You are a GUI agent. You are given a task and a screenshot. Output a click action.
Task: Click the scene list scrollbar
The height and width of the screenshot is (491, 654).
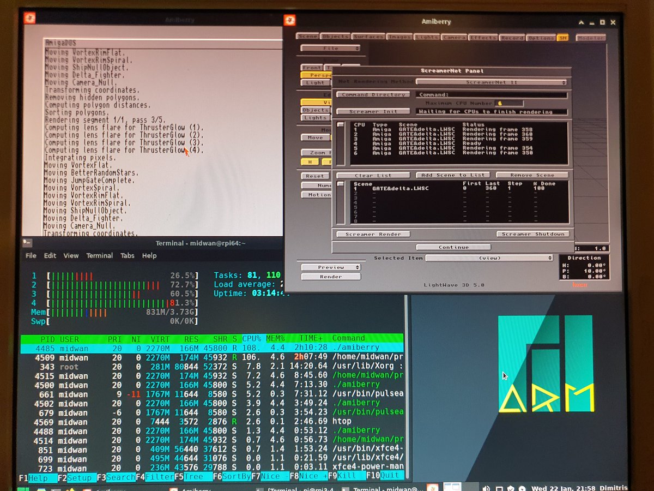tap(341, 202)
